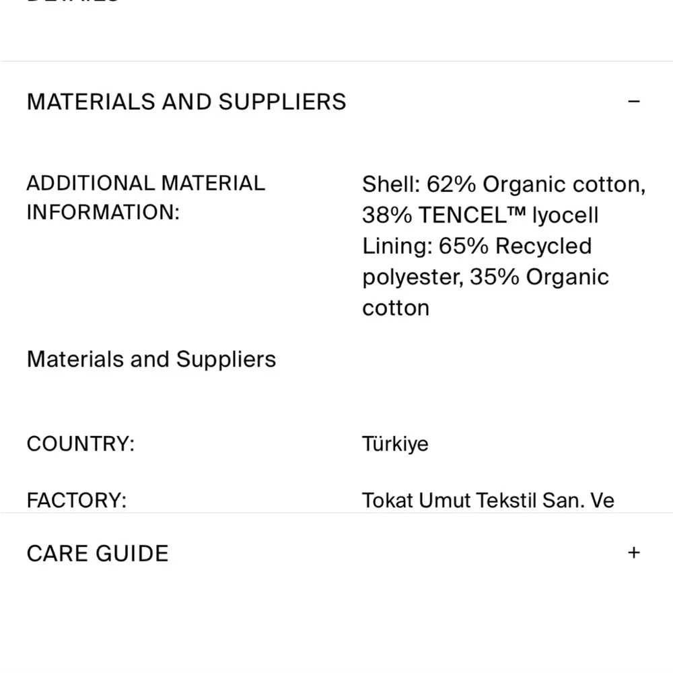Viewport: 673px width, 673px height.
Task: Click the divider line above Materials section
Action: (336, 61)
